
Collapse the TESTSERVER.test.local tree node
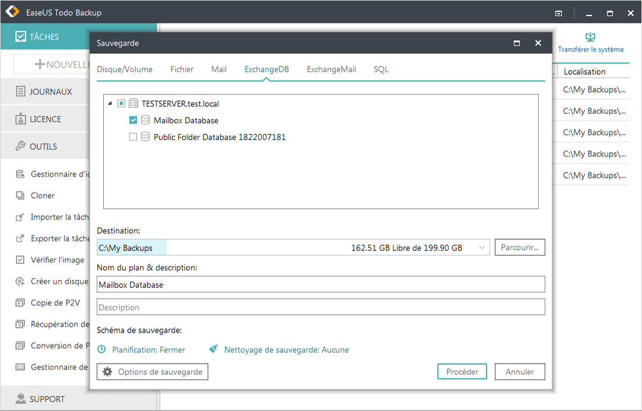pyautogui.click(x=109, y=103)
